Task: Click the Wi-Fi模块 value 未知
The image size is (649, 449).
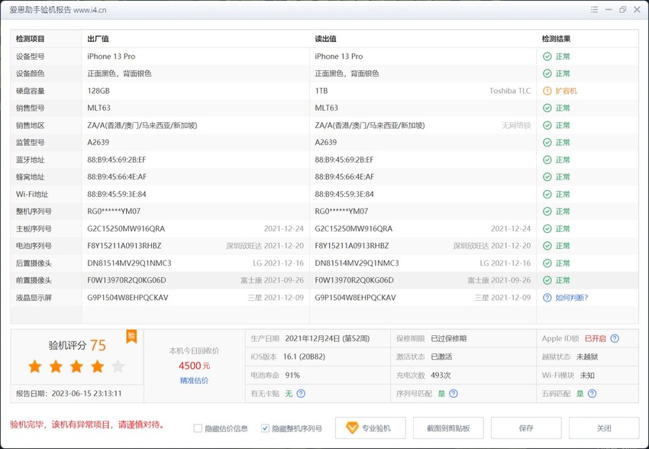Action: [x=587, y=376]
